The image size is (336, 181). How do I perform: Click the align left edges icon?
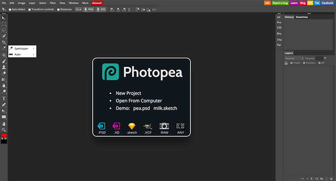click(112, 10)
